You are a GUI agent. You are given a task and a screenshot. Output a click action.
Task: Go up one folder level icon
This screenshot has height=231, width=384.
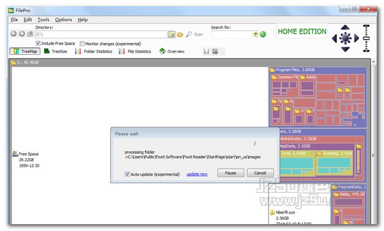click(x=30, y=34)
